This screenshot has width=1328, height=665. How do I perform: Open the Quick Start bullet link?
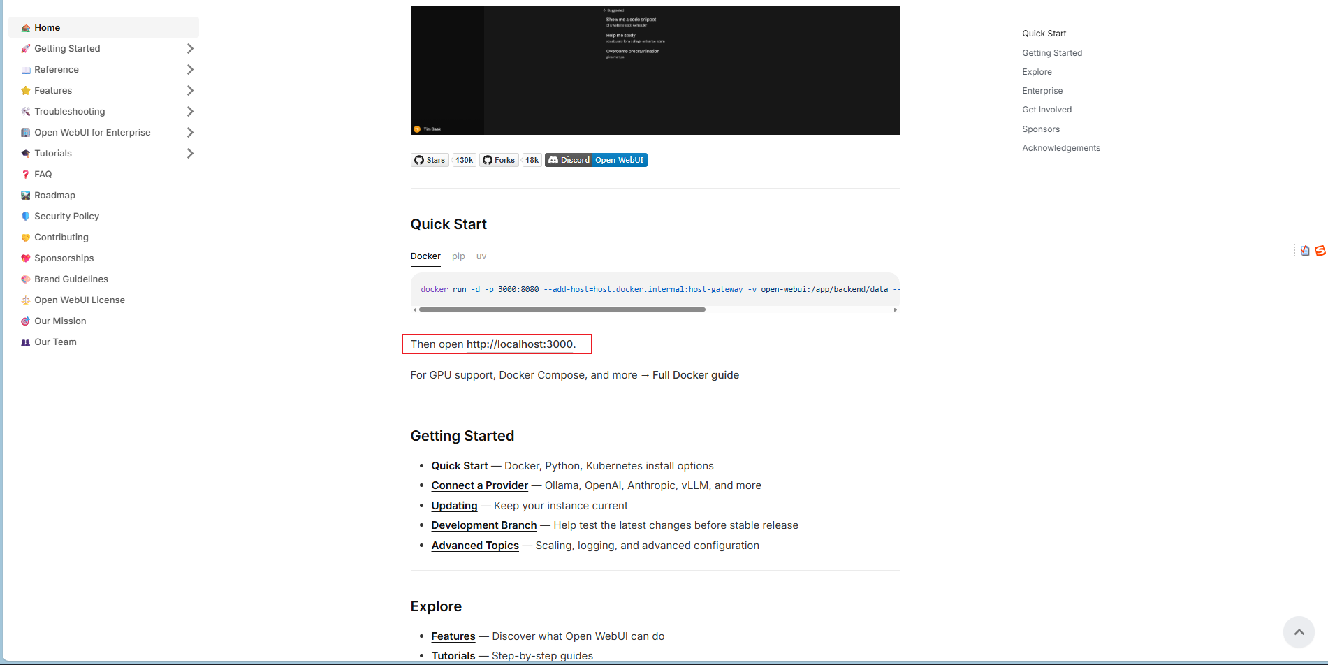point(460,466)
